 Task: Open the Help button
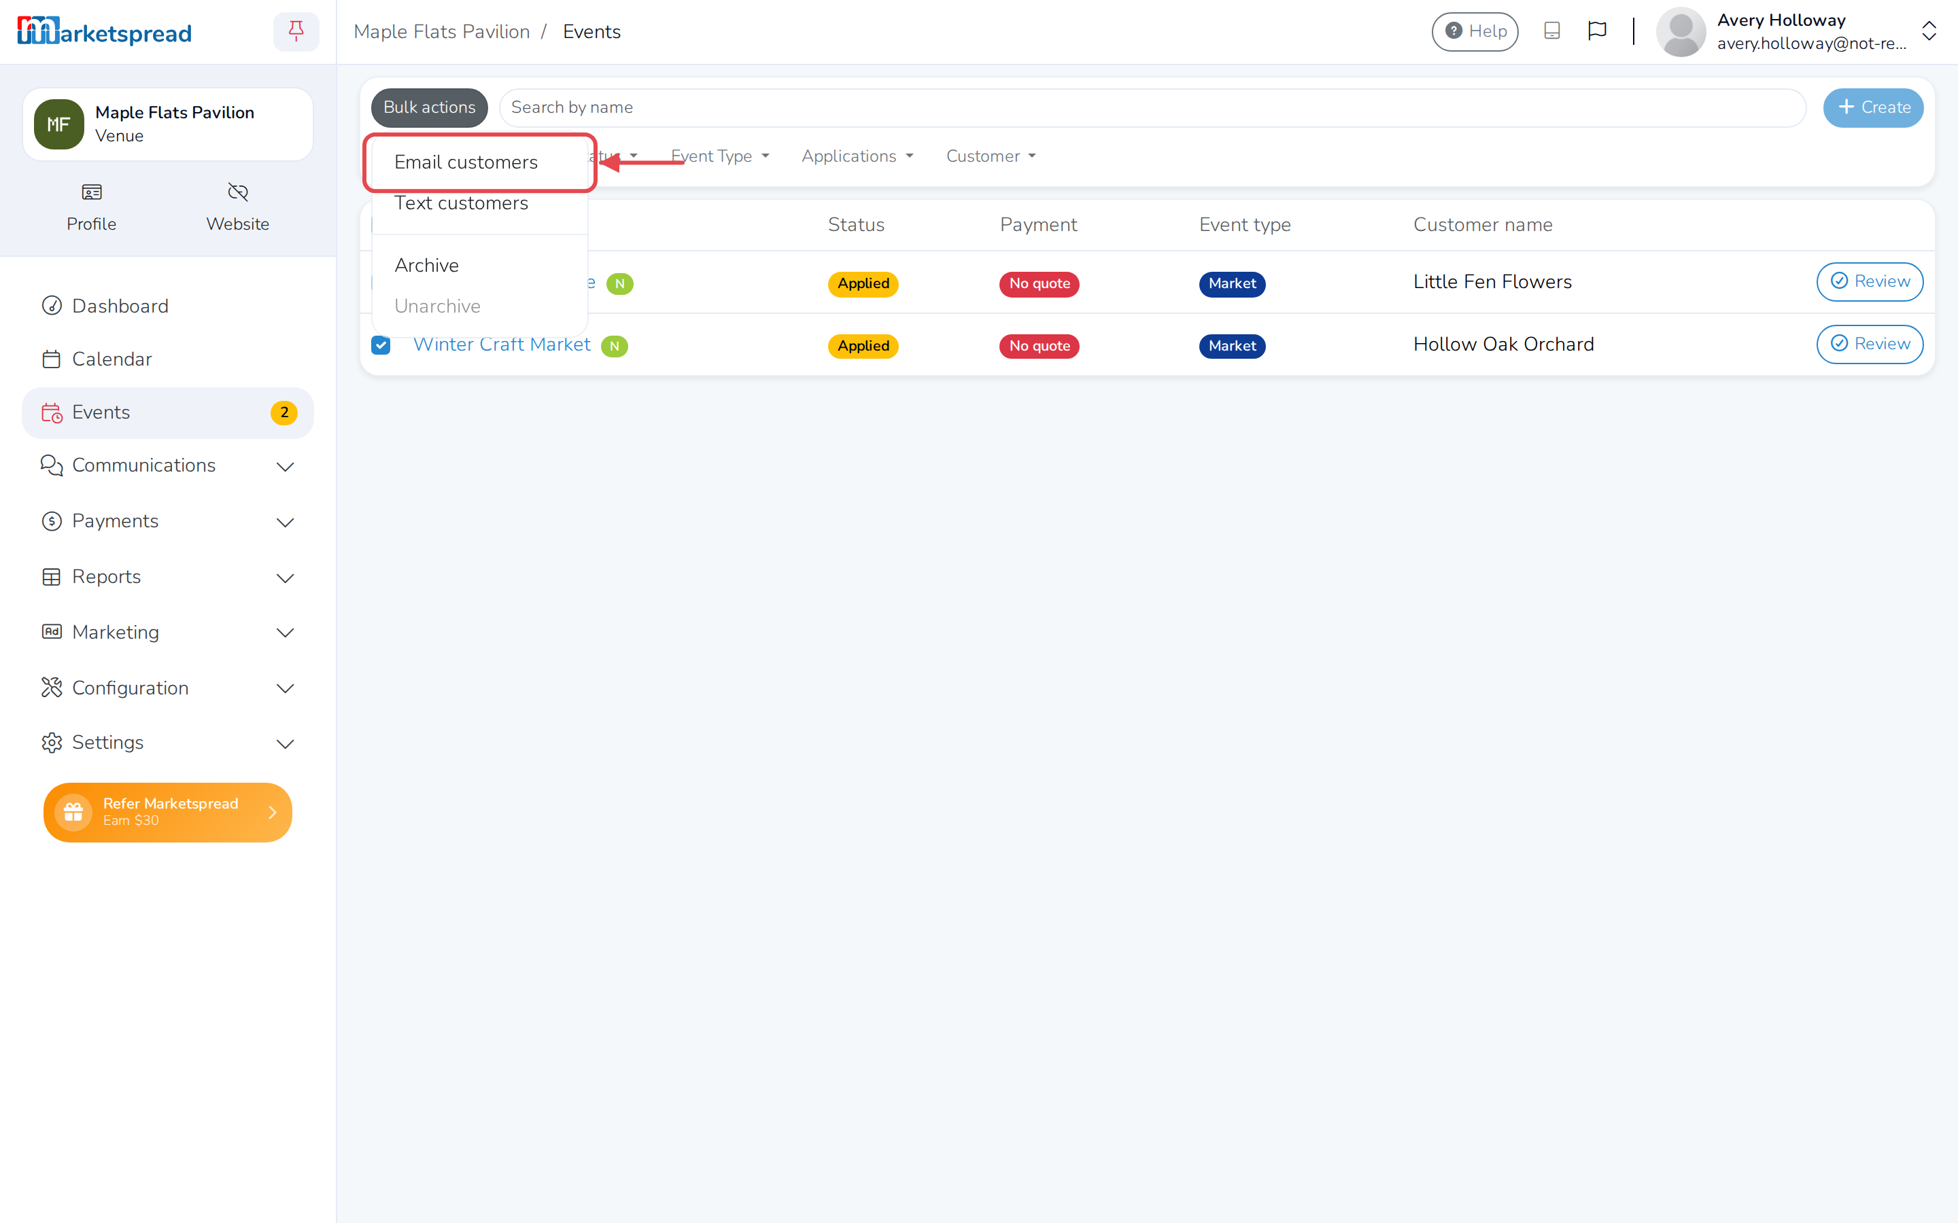[1475, 31]
